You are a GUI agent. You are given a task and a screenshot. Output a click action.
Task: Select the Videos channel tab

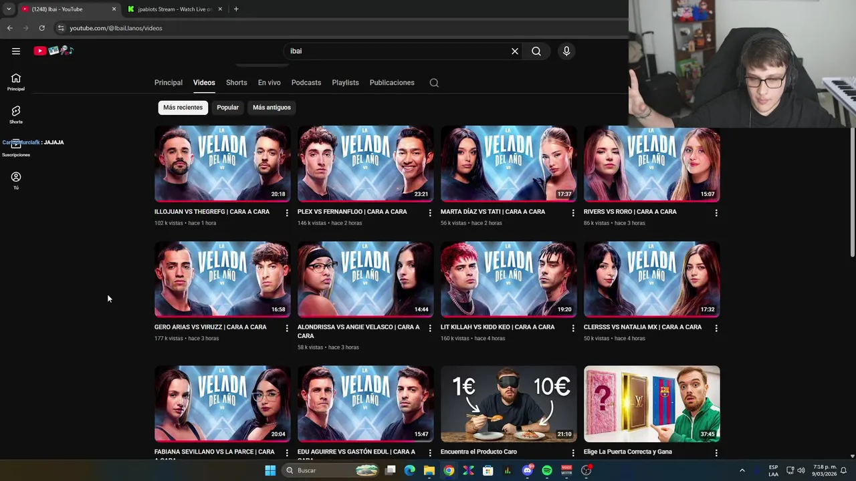(204, 83)
